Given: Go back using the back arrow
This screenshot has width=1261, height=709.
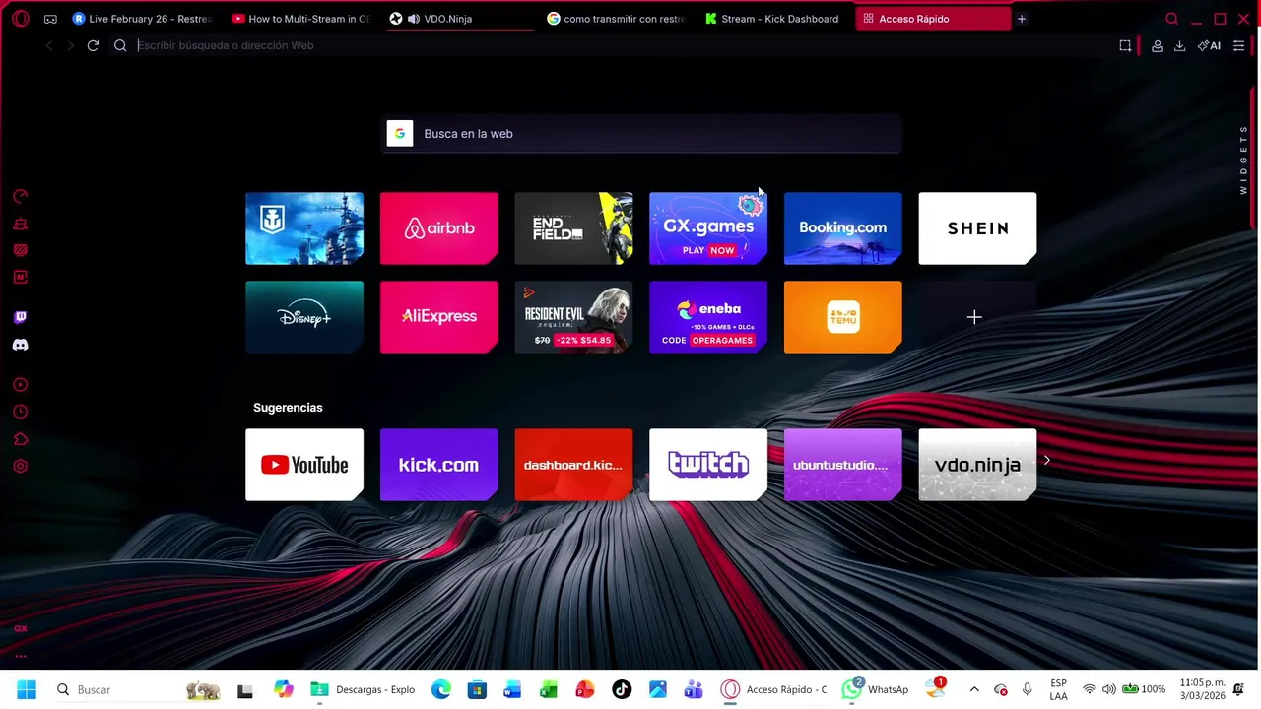Looking at the screenshot, I should [49, 45].
